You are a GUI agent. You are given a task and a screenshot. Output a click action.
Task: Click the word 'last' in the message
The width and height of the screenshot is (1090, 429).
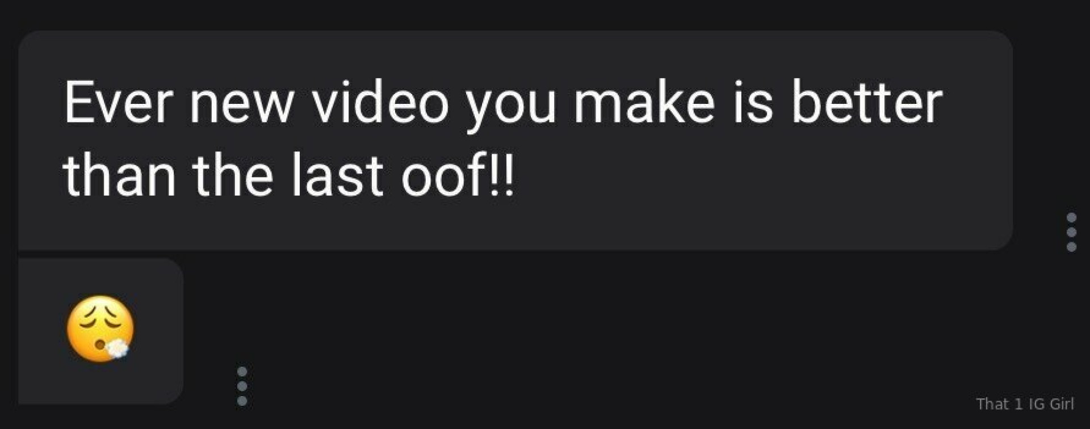coord(337,175)
